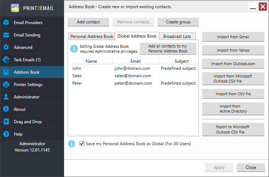Open the About page label
The image size is (269, 177).
19,109
